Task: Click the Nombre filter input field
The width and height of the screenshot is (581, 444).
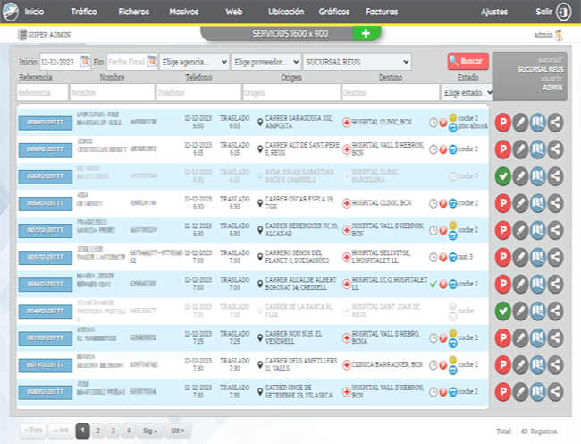Action: [113, 93]
